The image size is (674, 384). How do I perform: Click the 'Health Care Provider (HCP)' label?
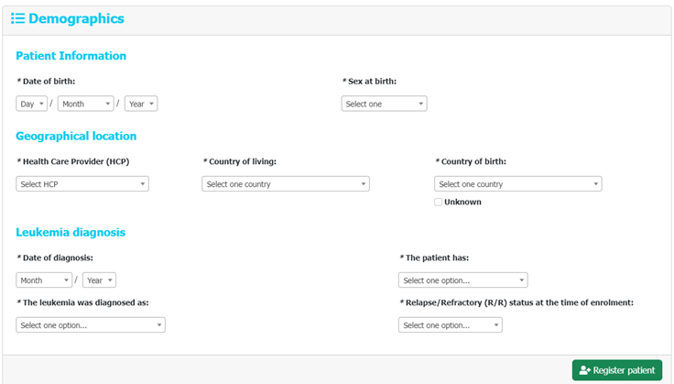(73, 161)
